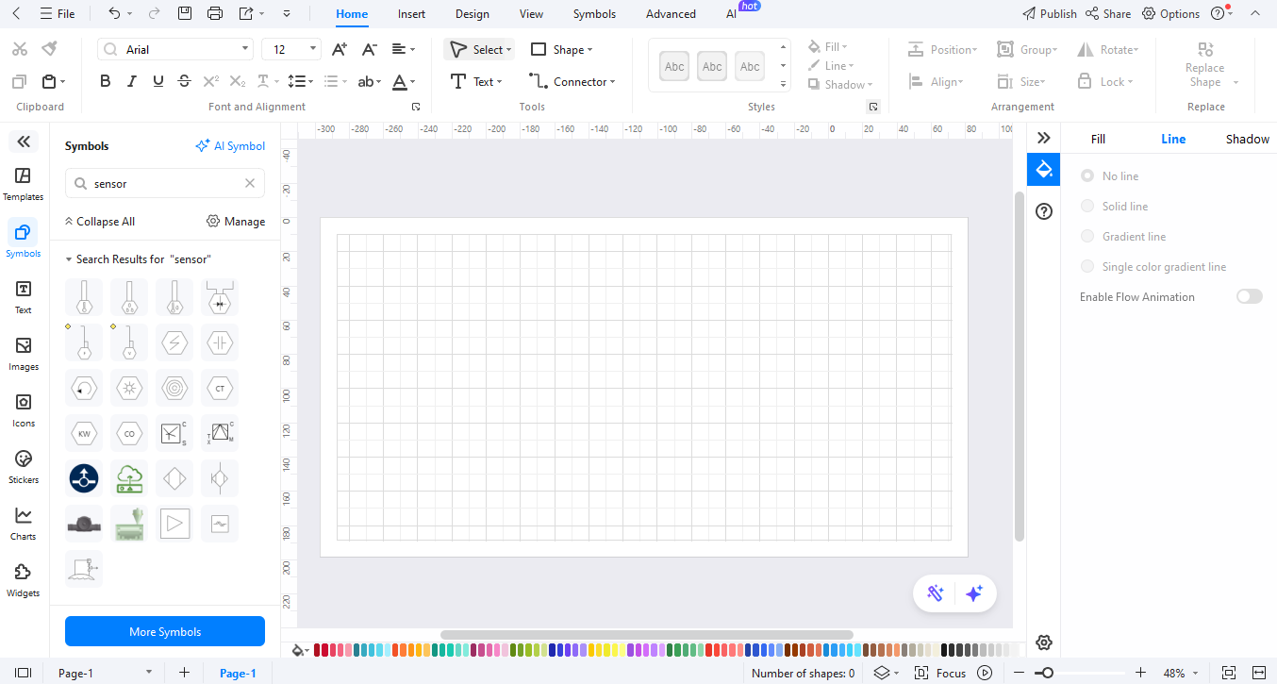
Task: Open Charts sidebar panel
Action: click(x=24, y=524)
